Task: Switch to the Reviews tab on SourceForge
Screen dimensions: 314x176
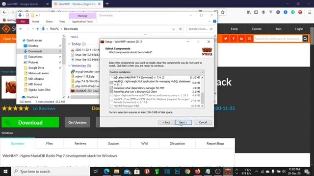Action: [80, 143]
